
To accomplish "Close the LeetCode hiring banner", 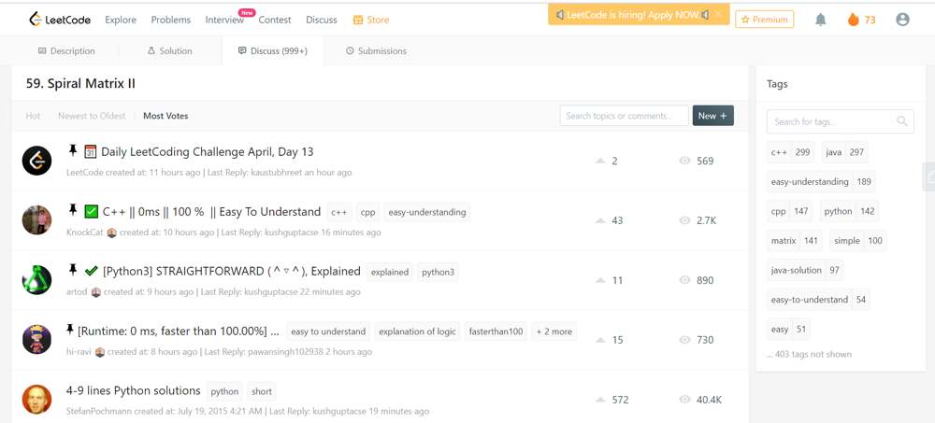I will click(718, 14).
